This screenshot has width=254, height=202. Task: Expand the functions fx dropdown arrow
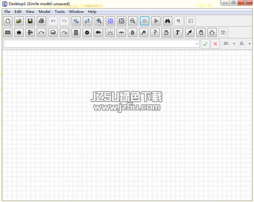tap(249, 44)
